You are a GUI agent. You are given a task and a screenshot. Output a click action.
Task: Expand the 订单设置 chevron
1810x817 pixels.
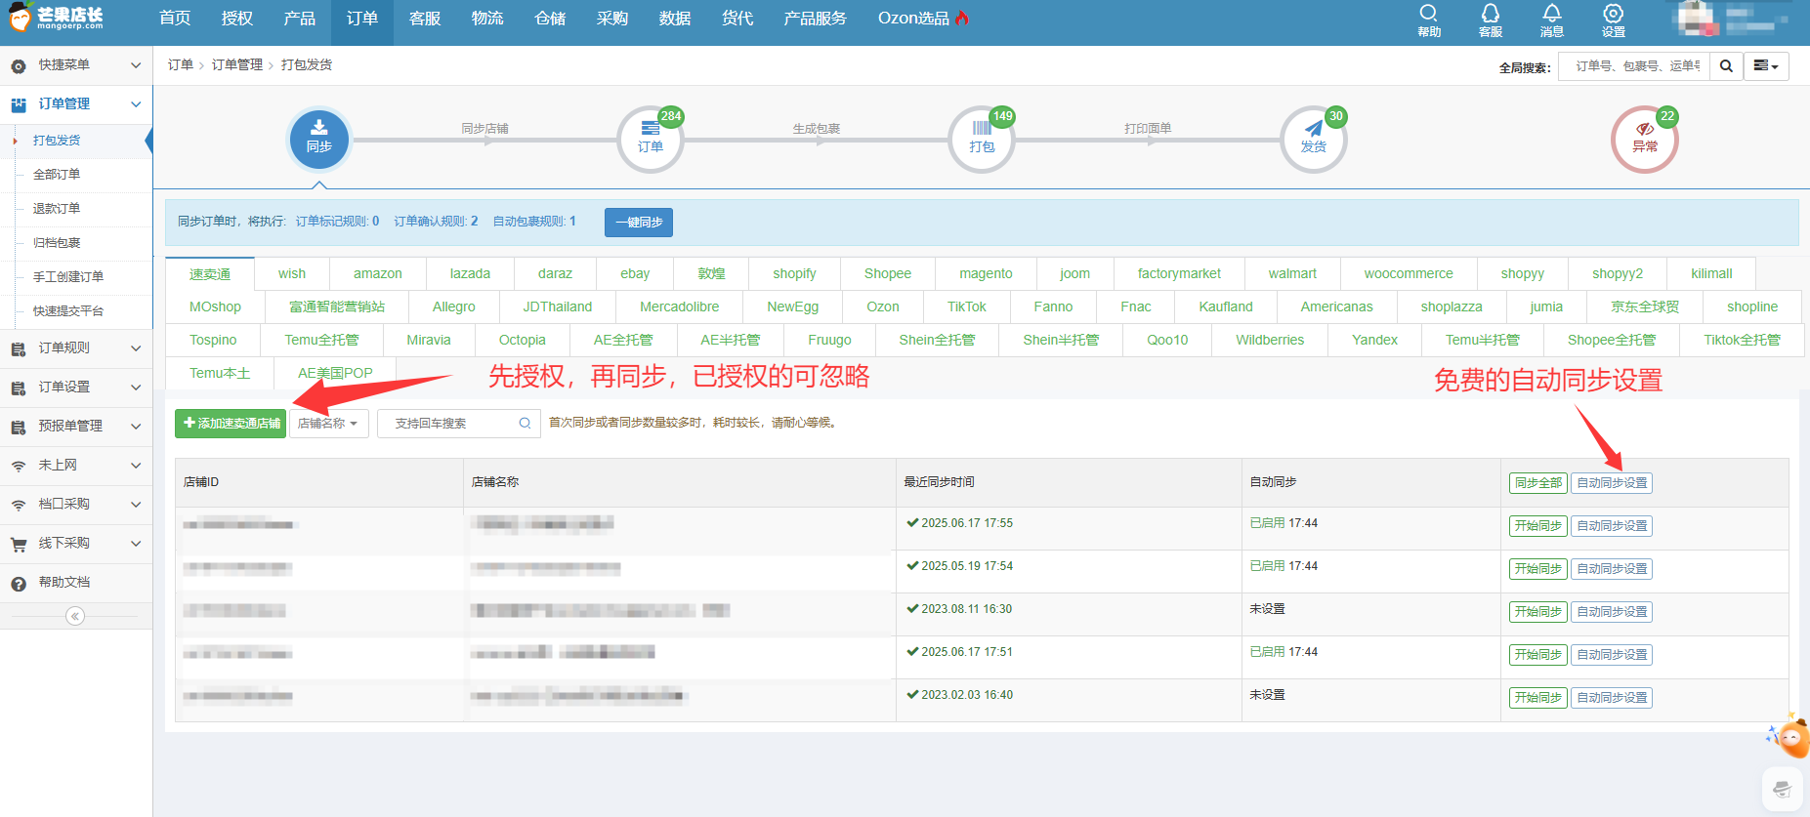pyautogui.click(x=136, y=388)
